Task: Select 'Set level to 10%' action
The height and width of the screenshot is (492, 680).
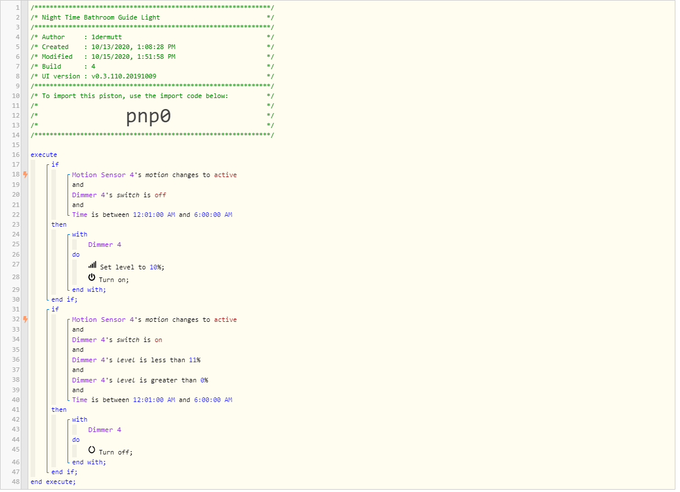Action: [x=132, y=268]
